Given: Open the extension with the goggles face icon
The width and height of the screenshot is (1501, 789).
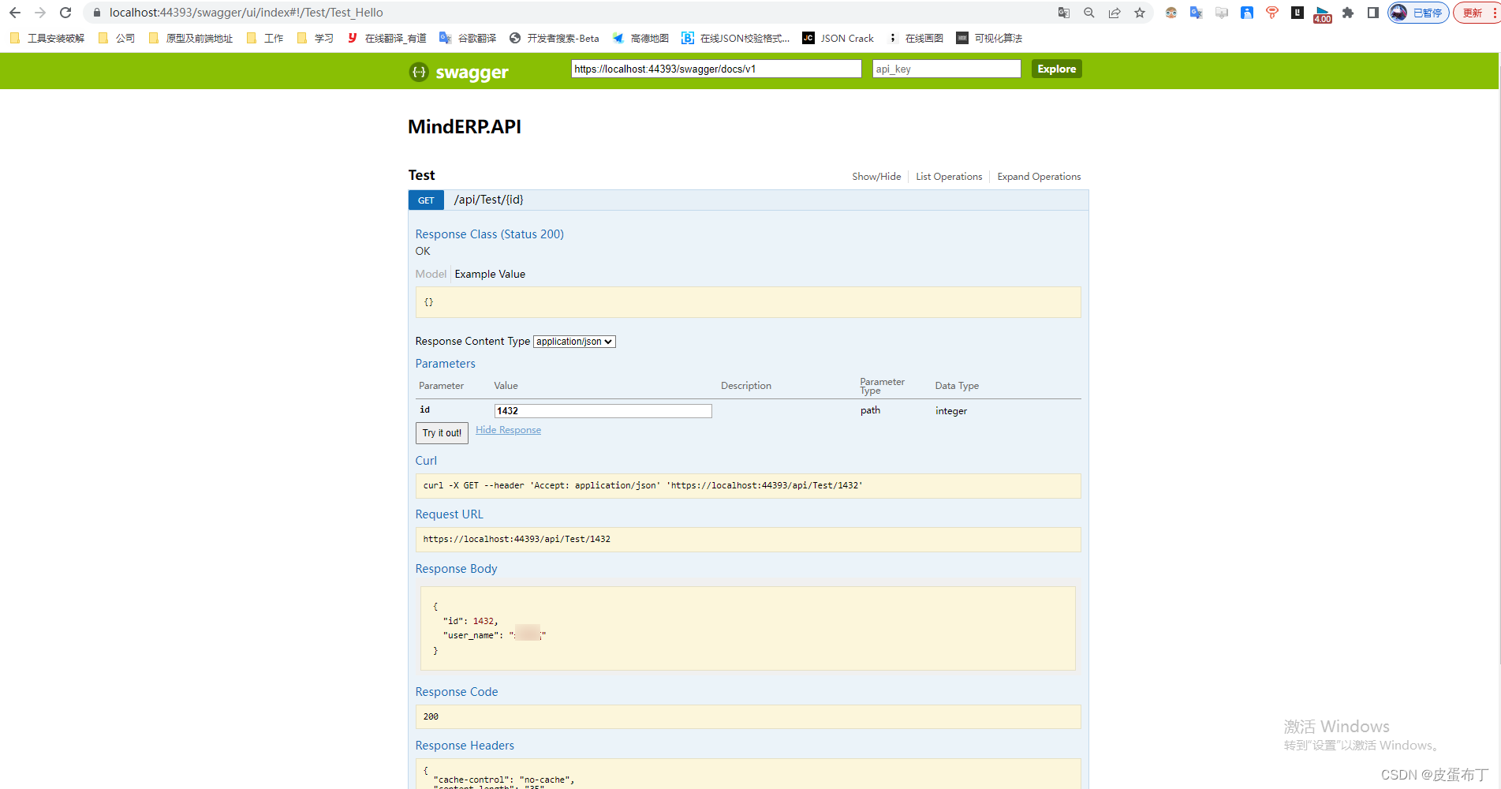Looking at the screenshot, I should [x=1171, y=13].
